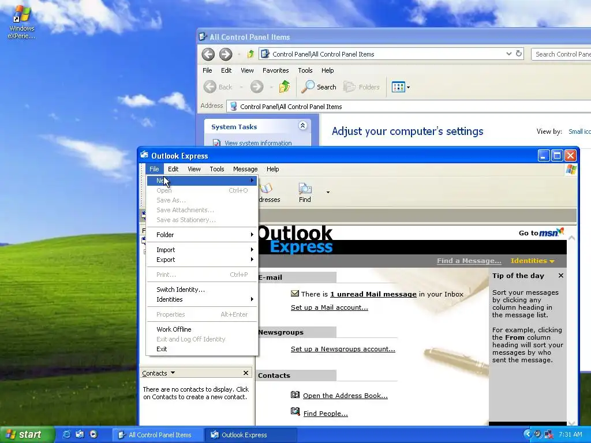
Task: Click the Find People link
Action: (326, 413)
